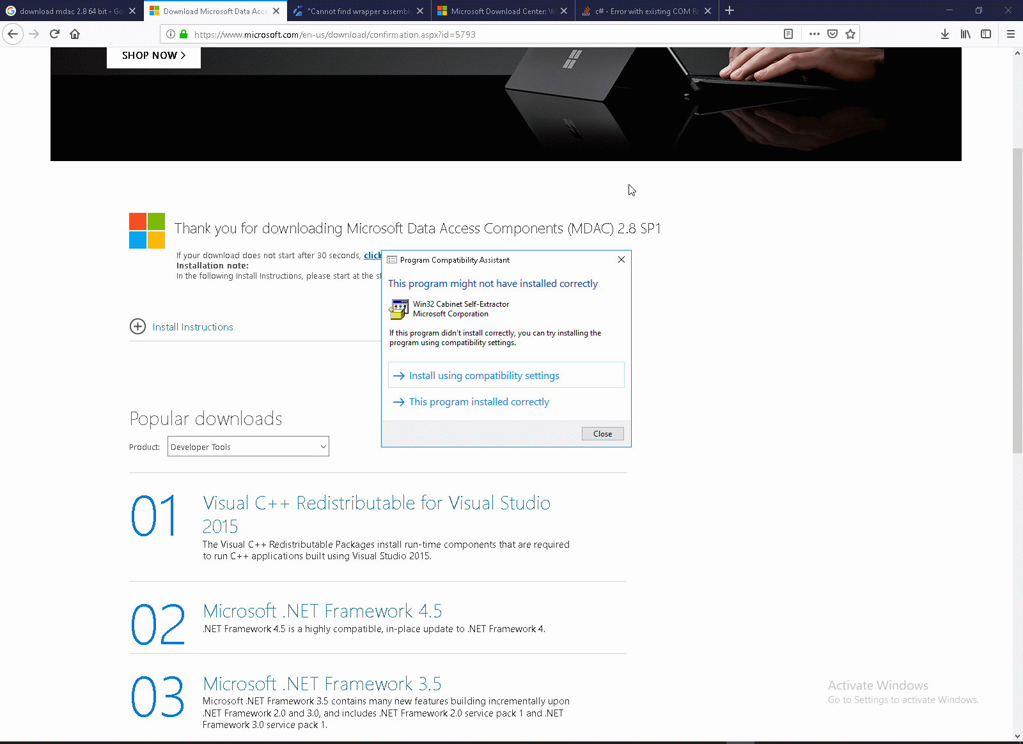Click the 'Thank you for downloading' heading

418,228
